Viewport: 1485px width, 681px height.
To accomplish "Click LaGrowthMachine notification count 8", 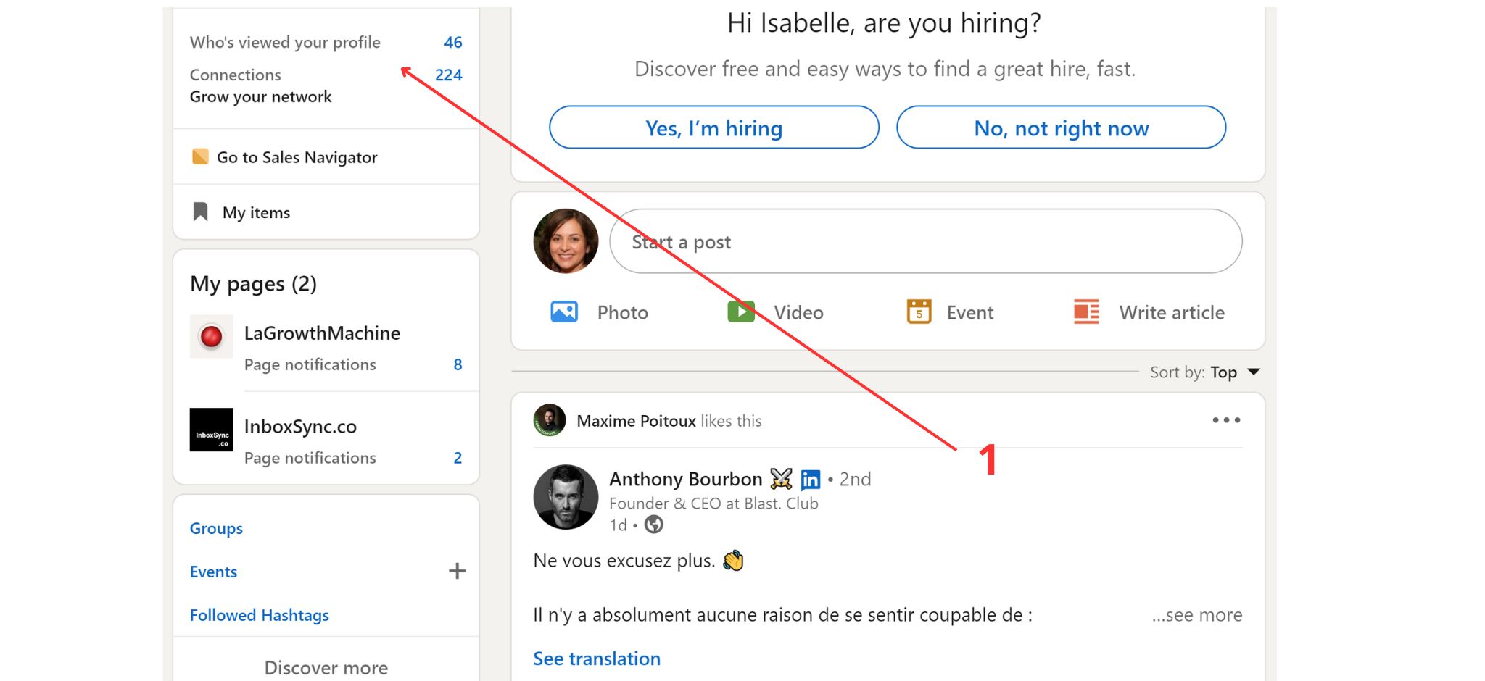I will click(x=458, y=364).
